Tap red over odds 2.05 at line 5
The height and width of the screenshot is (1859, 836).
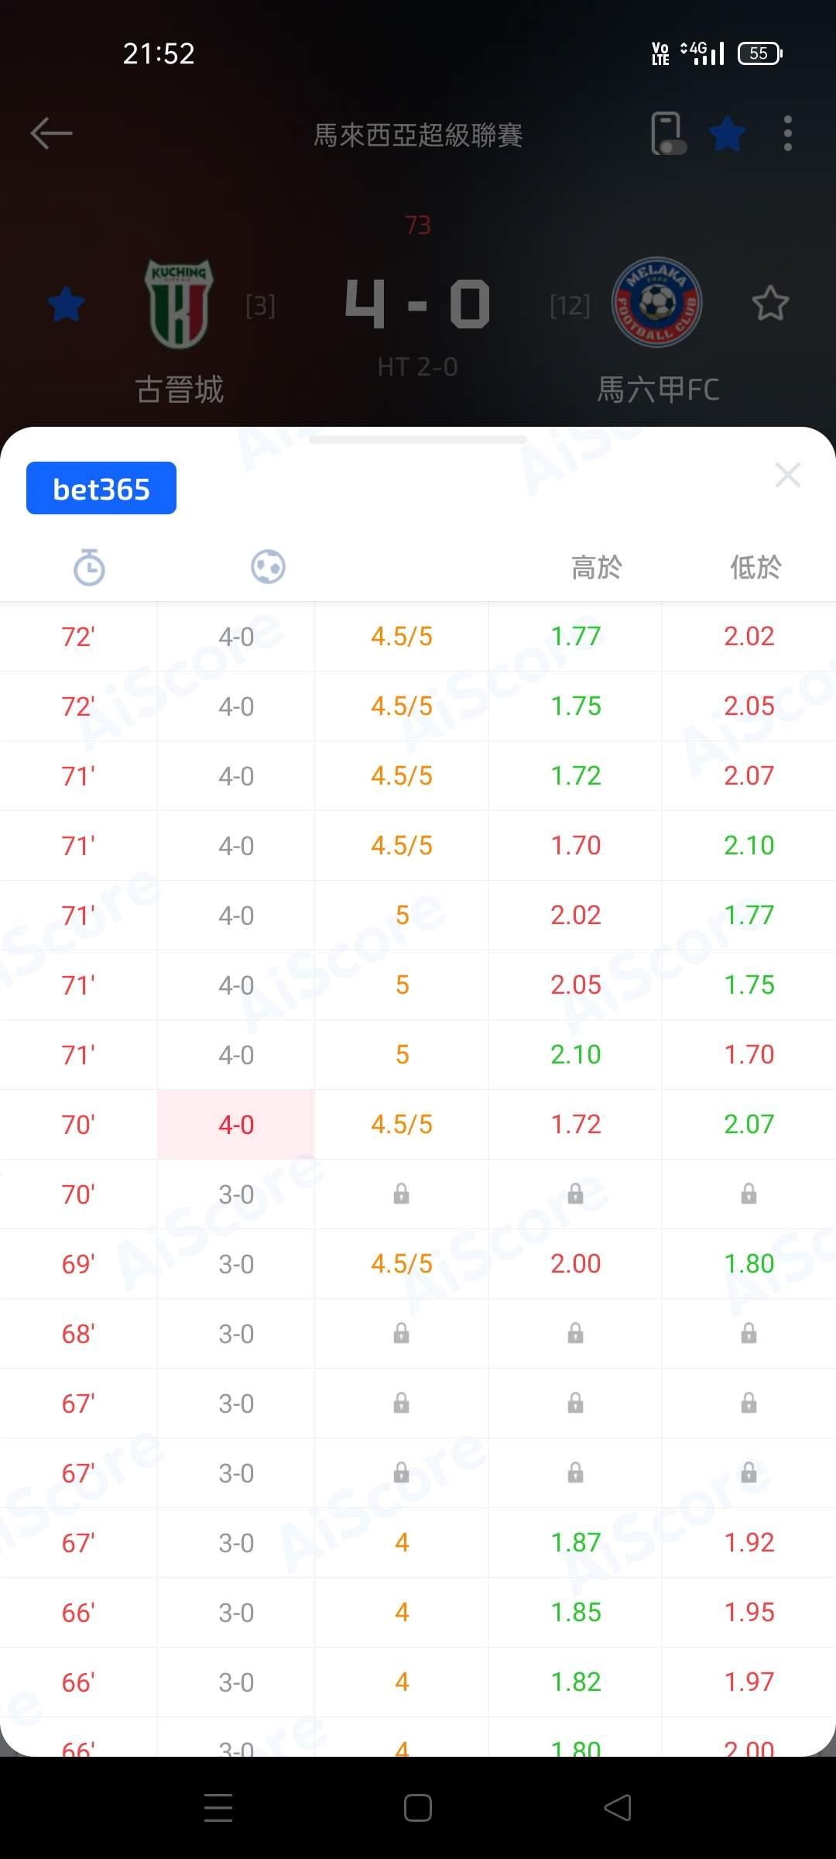(576, 984)
